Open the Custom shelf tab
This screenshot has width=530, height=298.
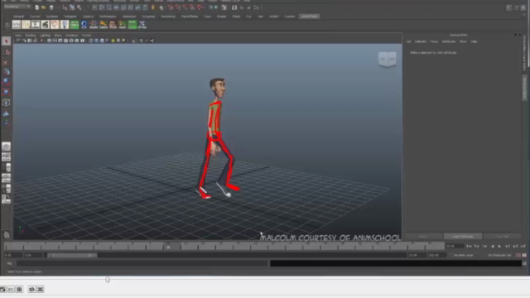(x=290, y=17)
